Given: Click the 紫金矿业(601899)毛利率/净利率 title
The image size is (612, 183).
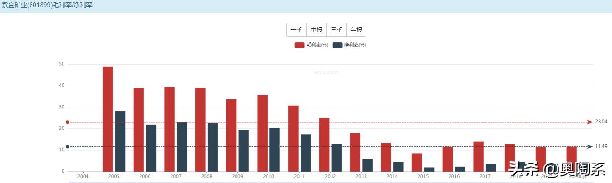Looking at the screenshot, I should (x=47, y=5).
